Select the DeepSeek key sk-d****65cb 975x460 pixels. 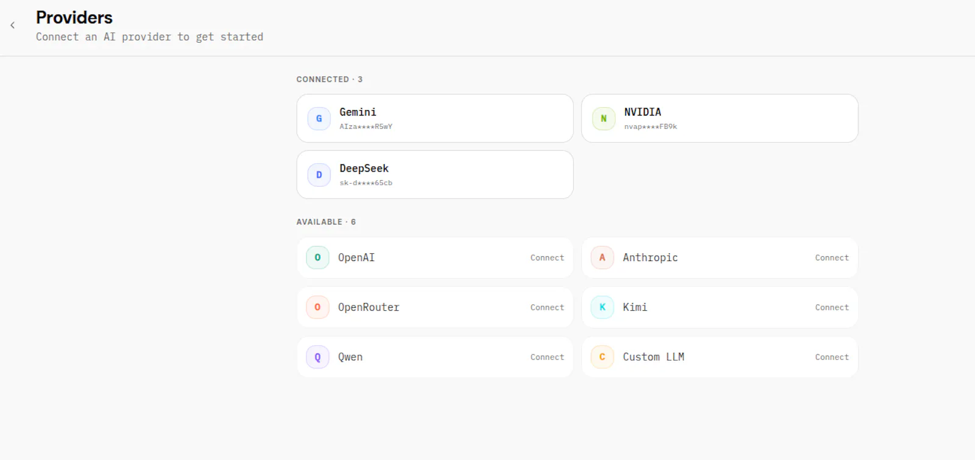pyautogui.click(x=366, y=183)
